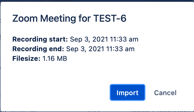Click the word 'for' in the dialog title
The width and height of the screenshot is (194, 112).
(x=85, y=18)
